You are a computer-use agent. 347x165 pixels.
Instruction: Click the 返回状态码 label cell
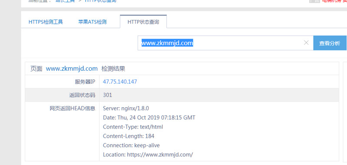(62, 95)
